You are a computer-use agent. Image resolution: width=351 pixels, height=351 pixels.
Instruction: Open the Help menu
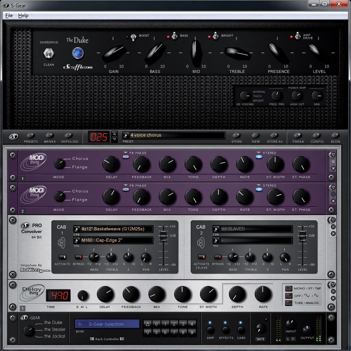tap(23, 15)
